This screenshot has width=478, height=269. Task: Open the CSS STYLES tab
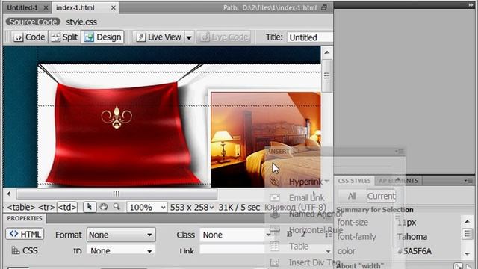(354, 181)
